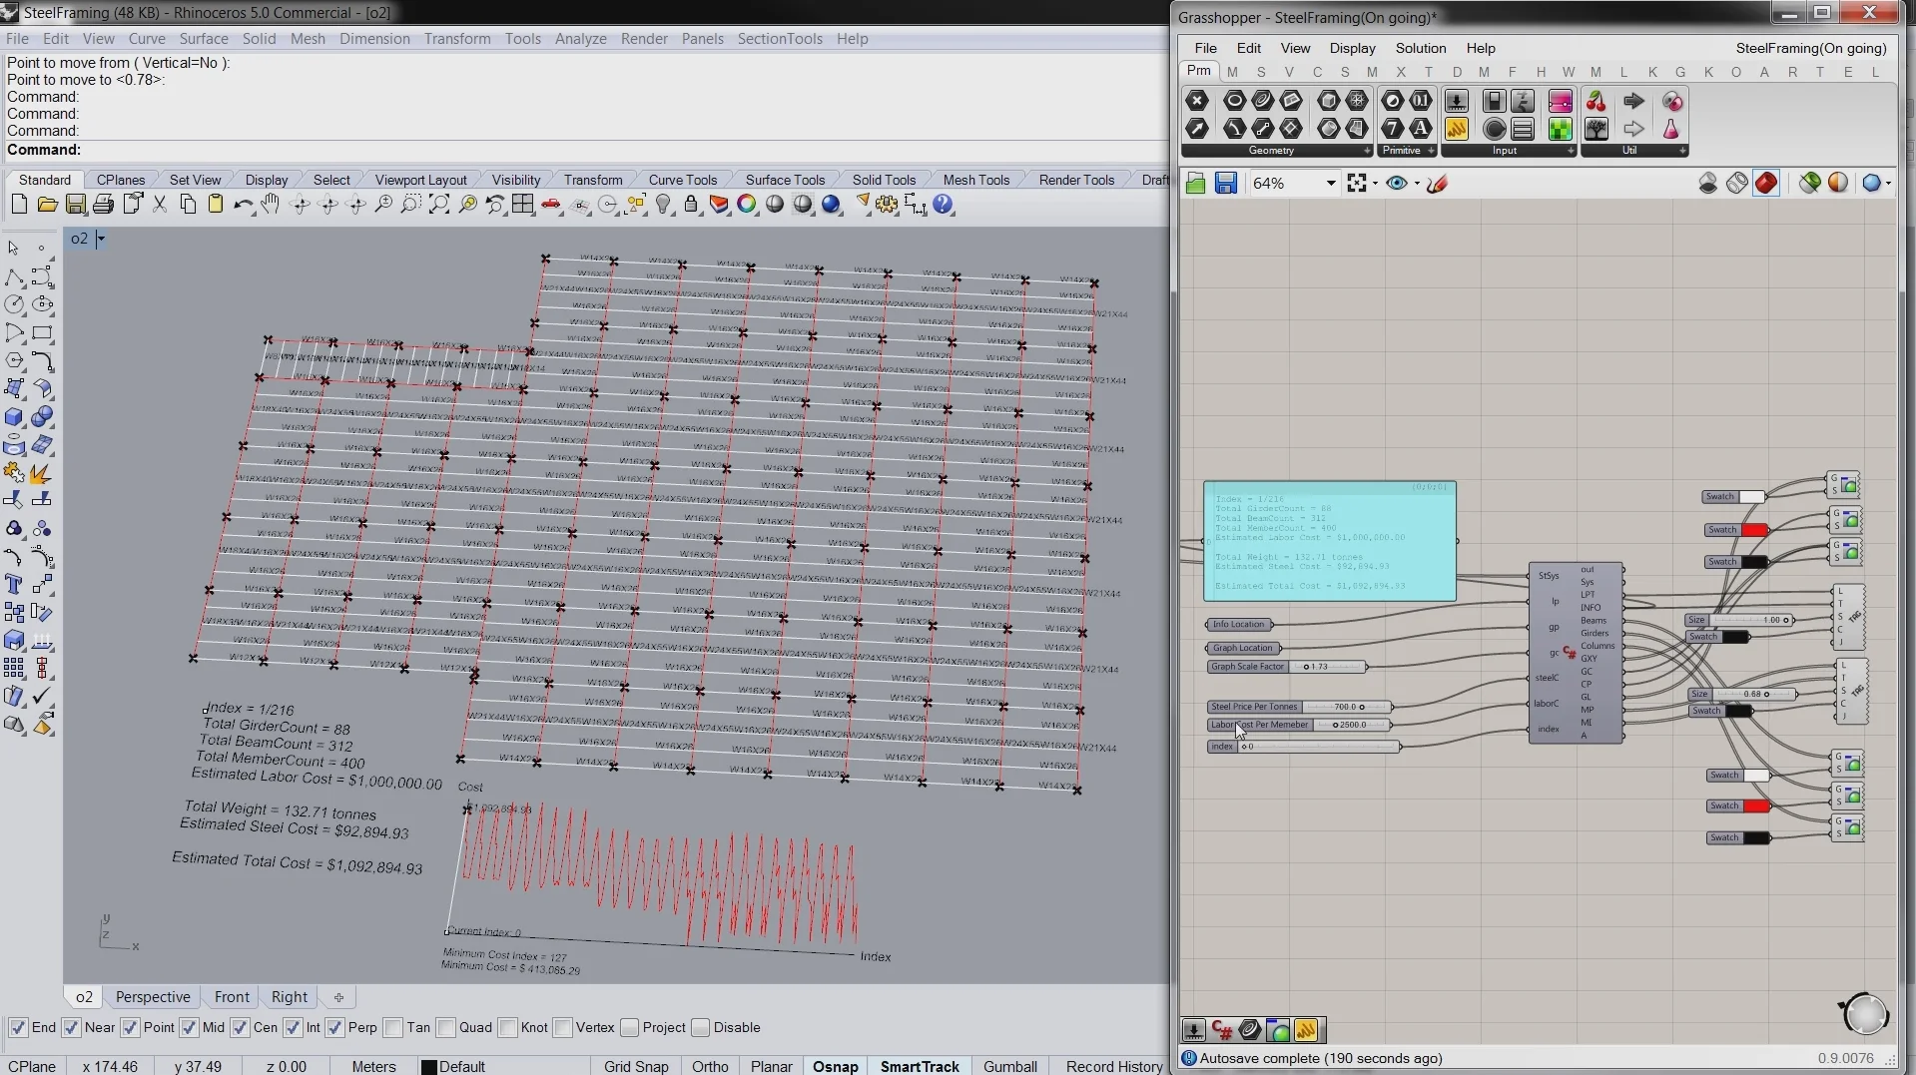Click the sketch pencil icon on Grasshopper canvas toolbar
The height and width of the screenshot is (1075, 1916).
[x=1438, y=183]
